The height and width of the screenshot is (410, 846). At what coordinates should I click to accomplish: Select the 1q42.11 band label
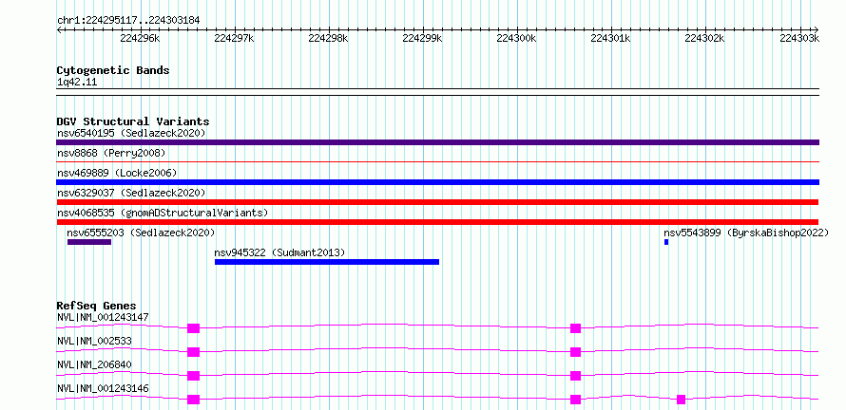(77, 83)
